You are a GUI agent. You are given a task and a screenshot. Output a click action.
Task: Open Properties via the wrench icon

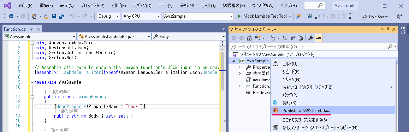[x=310, y=38]
